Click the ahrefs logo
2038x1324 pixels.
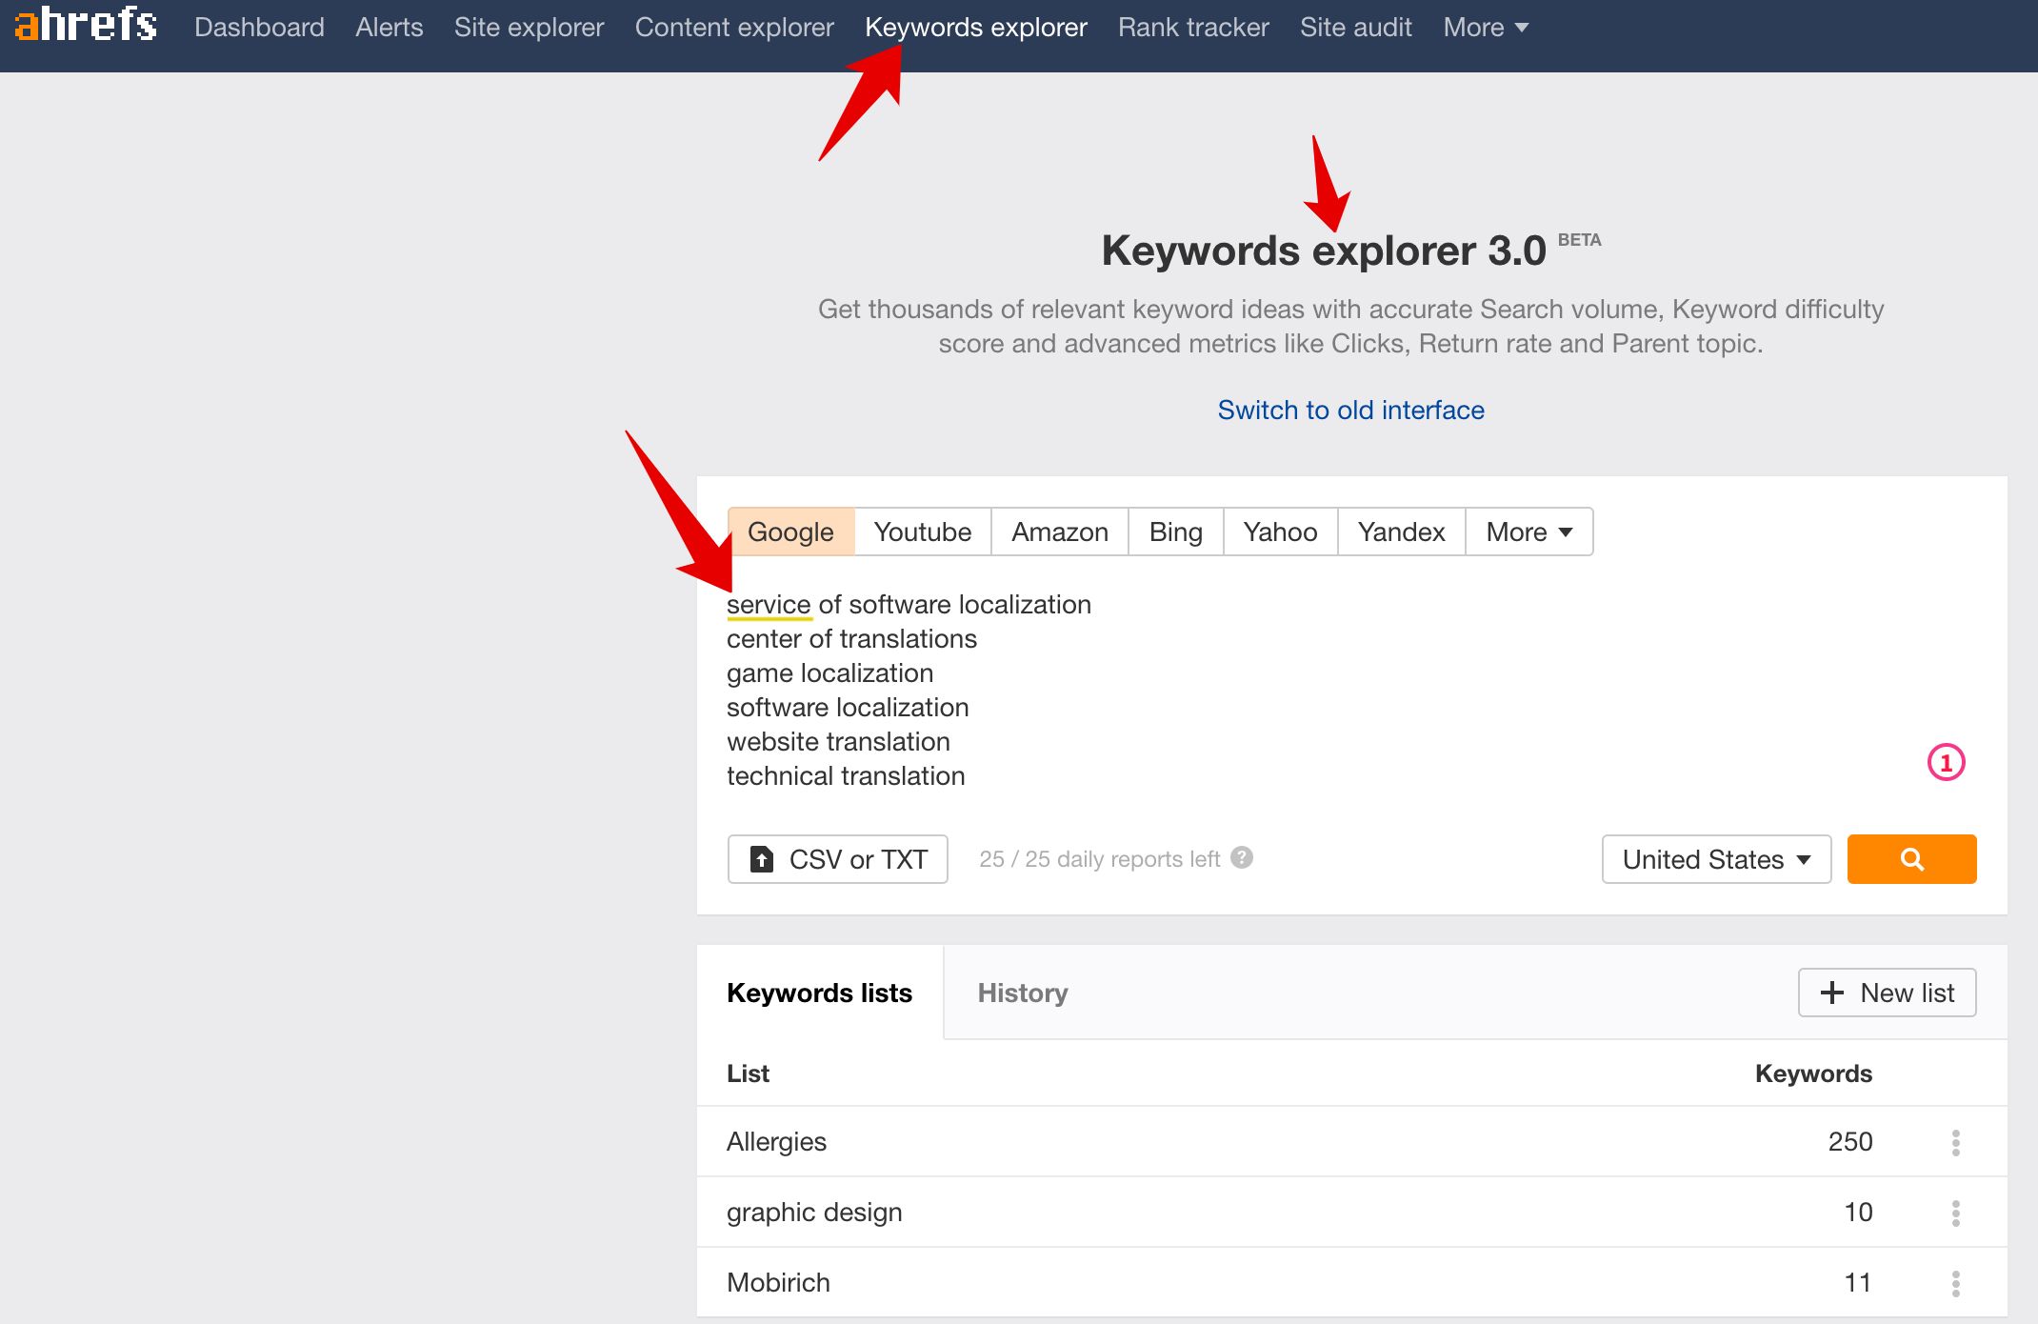click(x=86, y=26)
